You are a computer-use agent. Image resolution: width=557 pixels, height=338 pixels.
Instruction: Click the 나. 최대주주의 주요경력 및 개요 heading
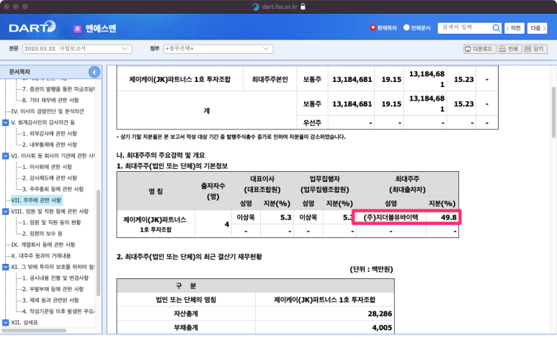point(161,155)
